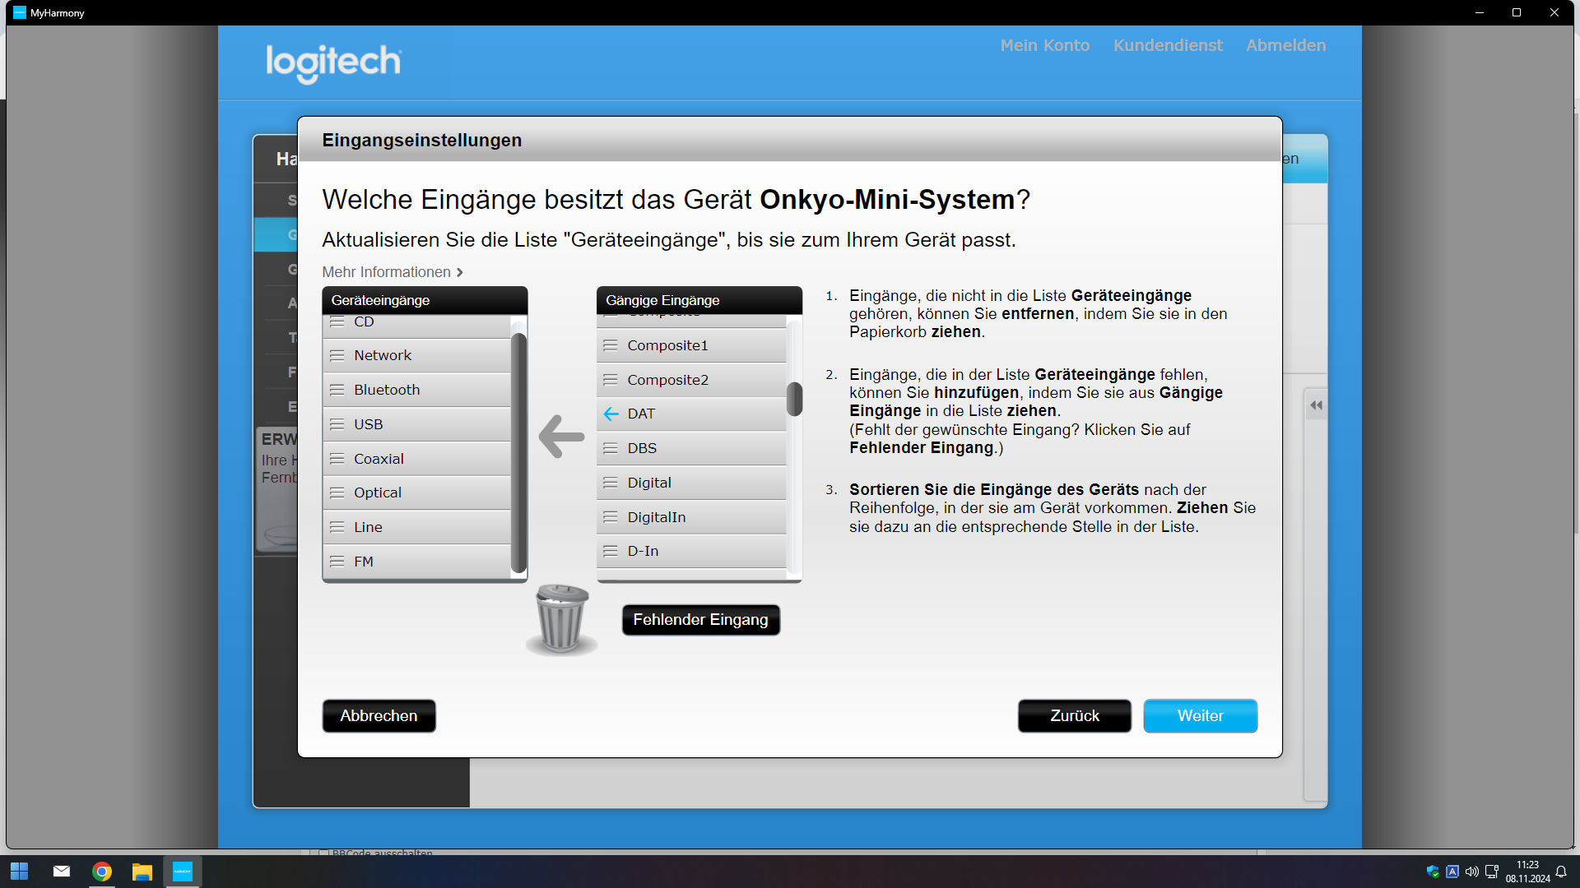Click the double-arrow collapse icon at right
This screenshot has height=888, width=1580.
click(1316, 405)
